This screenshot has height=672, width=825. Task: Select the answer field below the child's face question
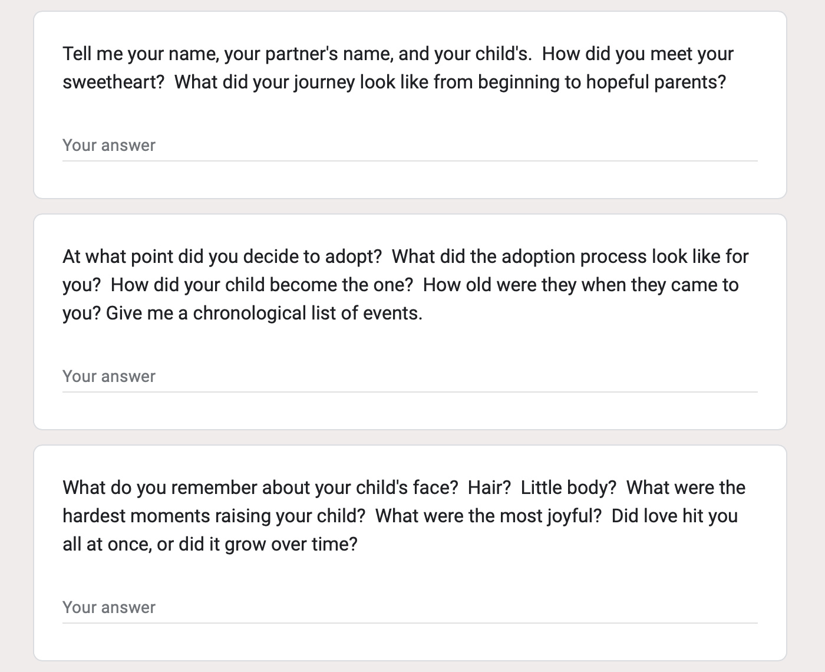click(x=410, y=608)
